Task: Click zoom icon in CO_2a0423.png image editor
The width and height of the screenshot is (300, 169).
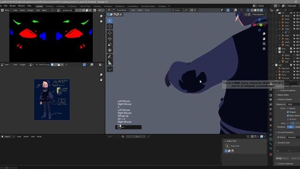Action: pos(101,75)
